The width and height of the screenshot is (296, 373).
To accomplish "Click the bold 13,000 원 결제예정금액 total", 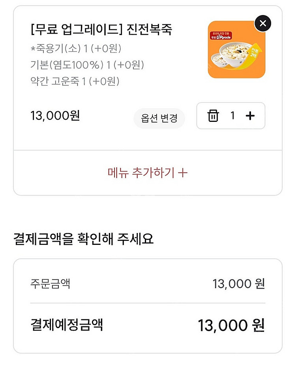I will pyautogui.click(x=231, y=326).
